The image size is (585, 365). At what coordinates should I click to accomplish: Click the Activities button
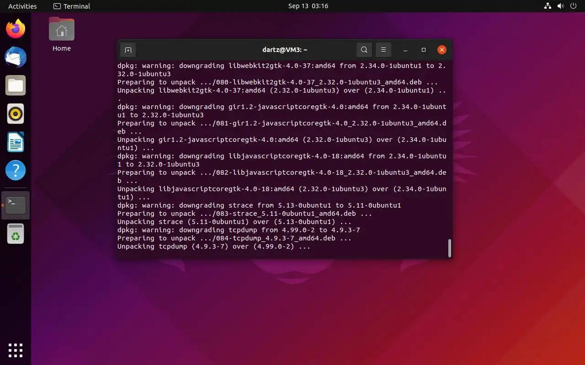(22, 6)
